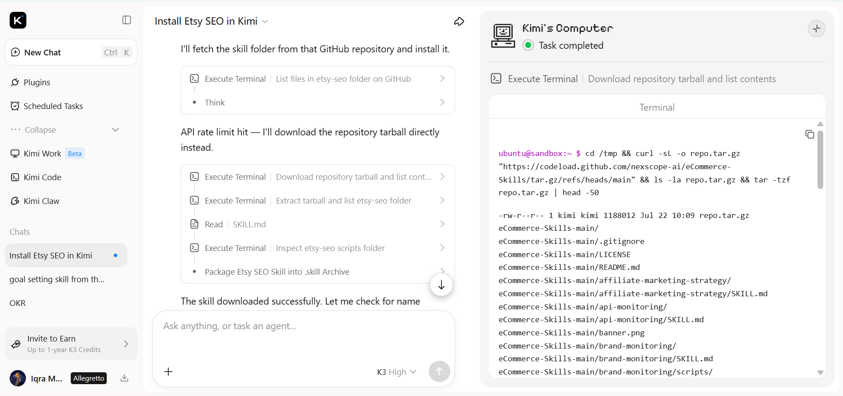
Task: Expand the Think step
Action: point(318,102)
